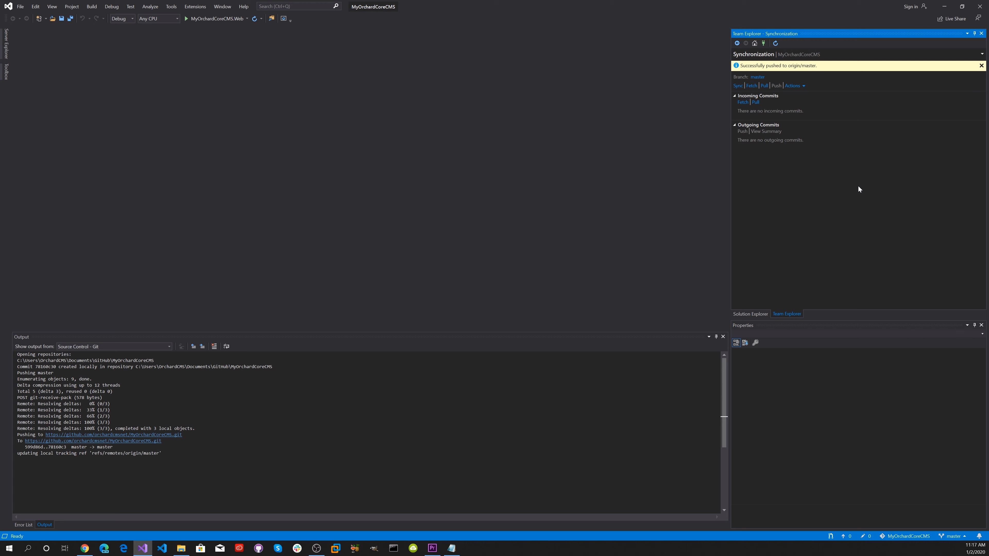This screenshot has width=989, height=556.
Task: Click the browser refresh icon in toolbar
Action: click(x=254, y=19)
